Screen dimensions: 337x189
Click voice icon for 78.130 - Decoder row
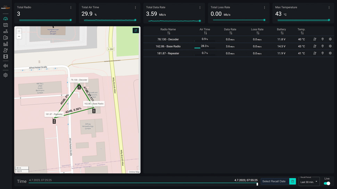coord(315,39)
